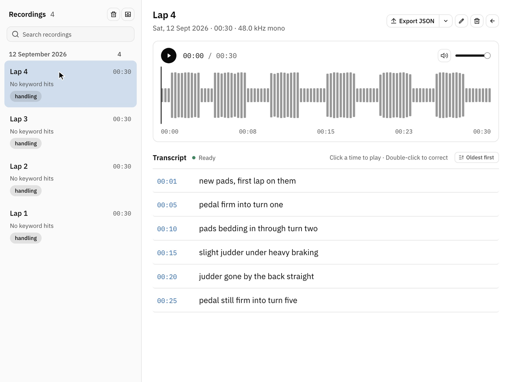This screenshot has height=382, width=510.
Task: Jump to timestamp 00:20 in transcript
Action: [167, 277]
